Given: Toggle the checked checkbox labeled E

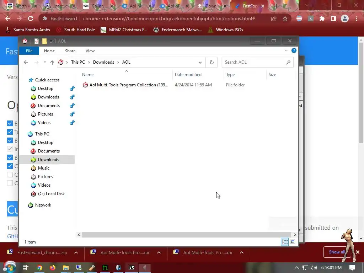Looking at the screenshot, I should [10, 123].
